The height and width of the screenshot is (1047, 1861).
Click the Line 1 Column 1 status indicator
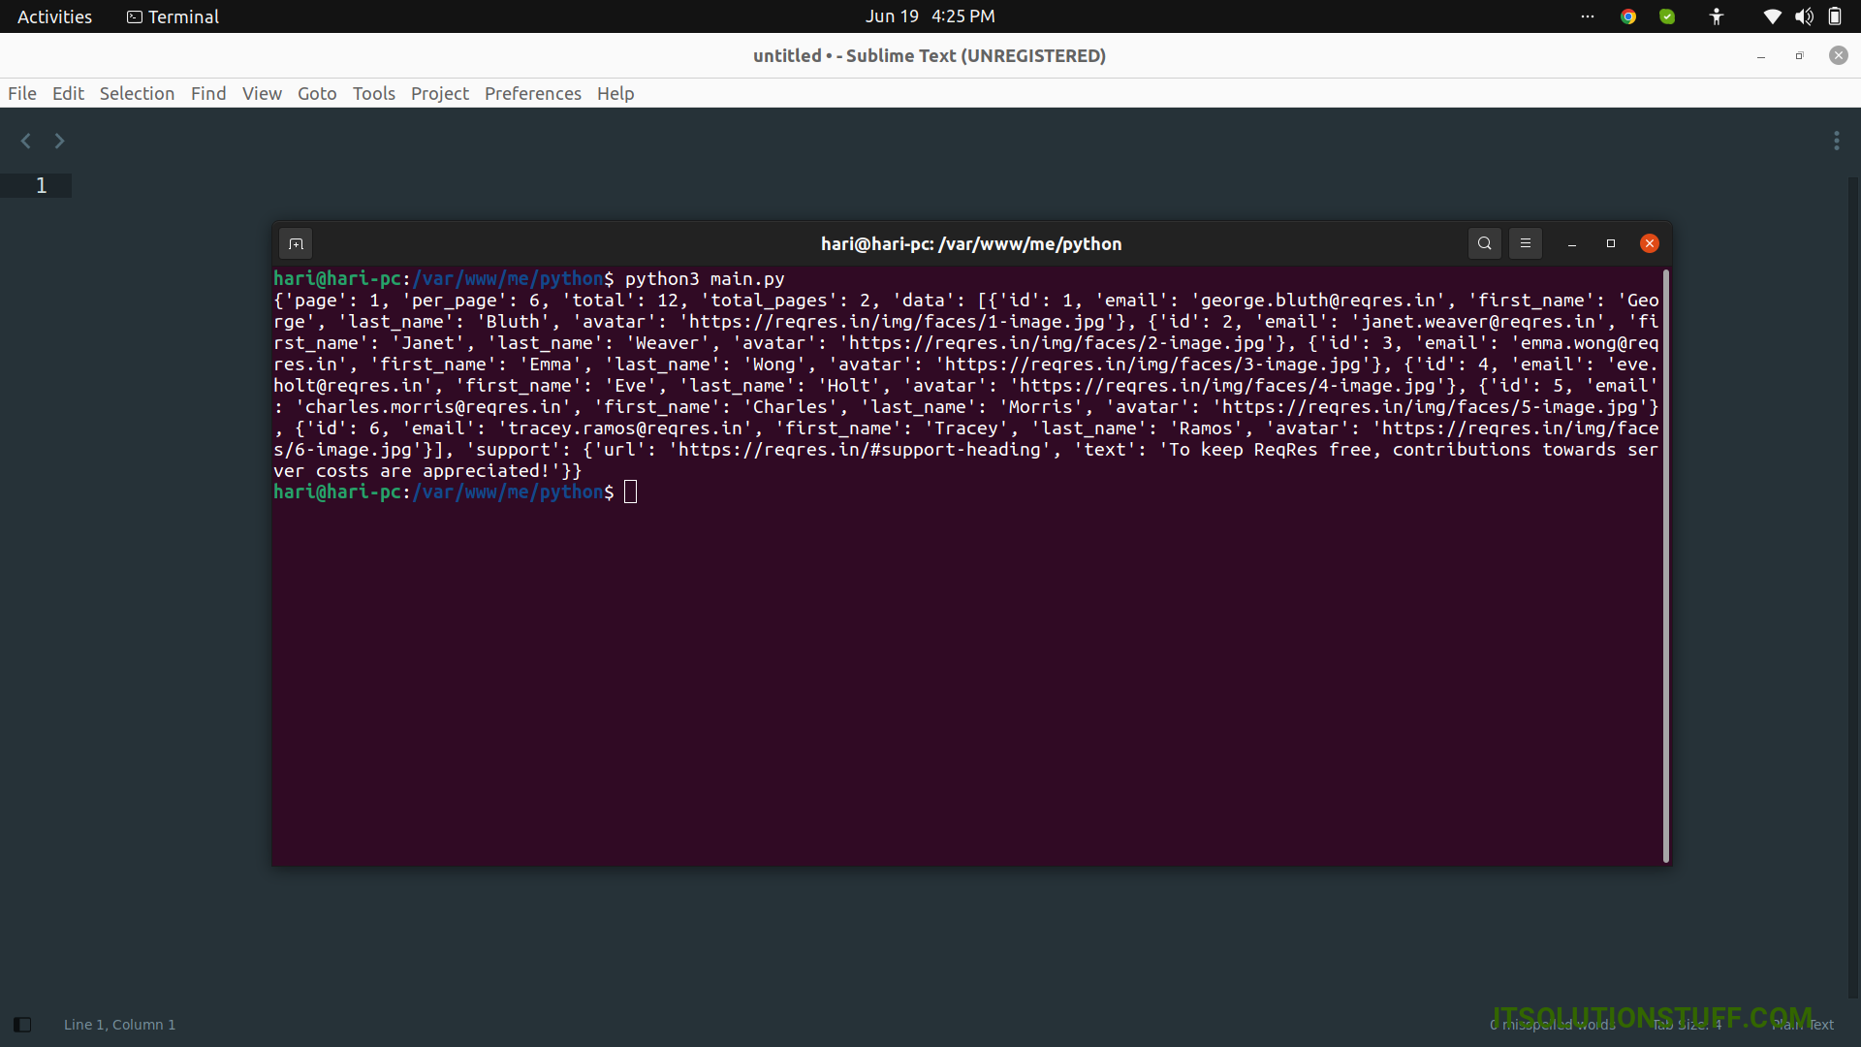click(x=120, y=1024)
